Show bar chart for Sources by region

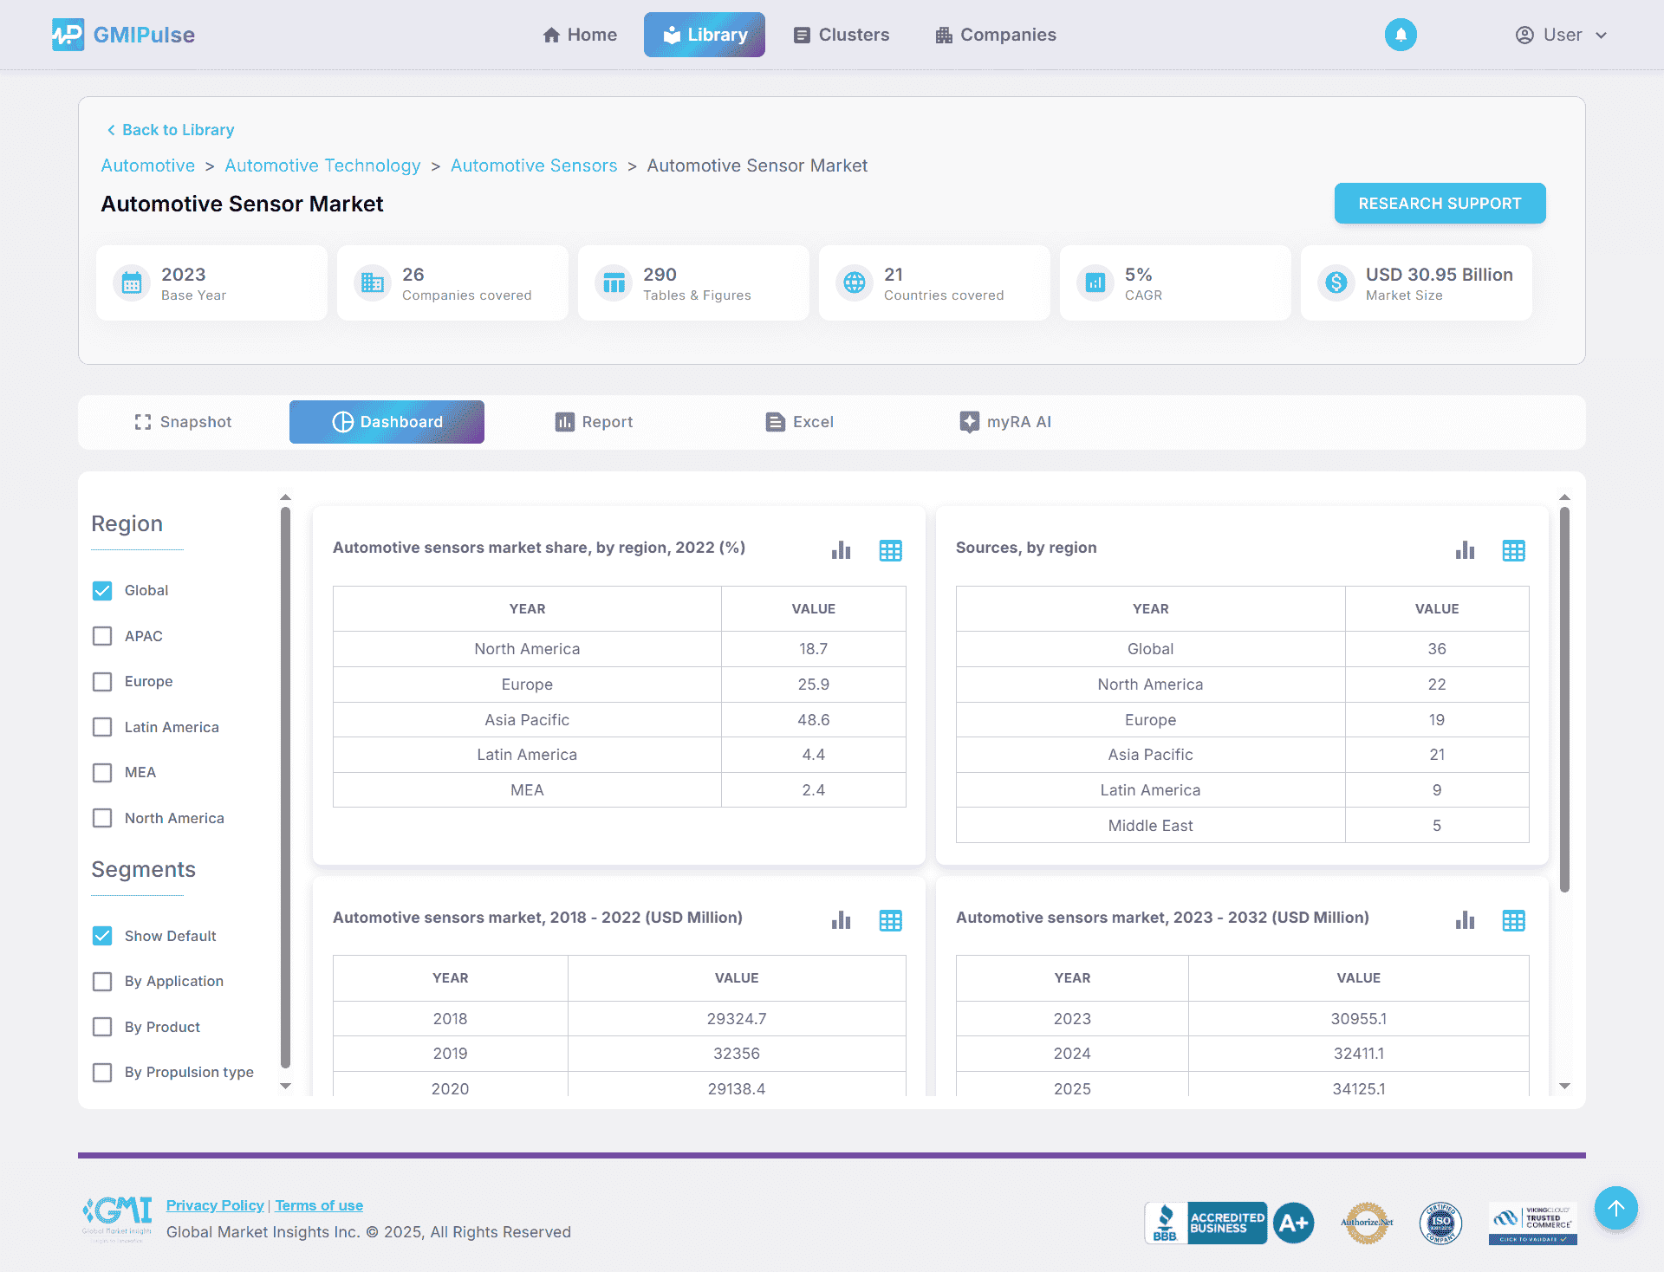tap(1465, 550)
